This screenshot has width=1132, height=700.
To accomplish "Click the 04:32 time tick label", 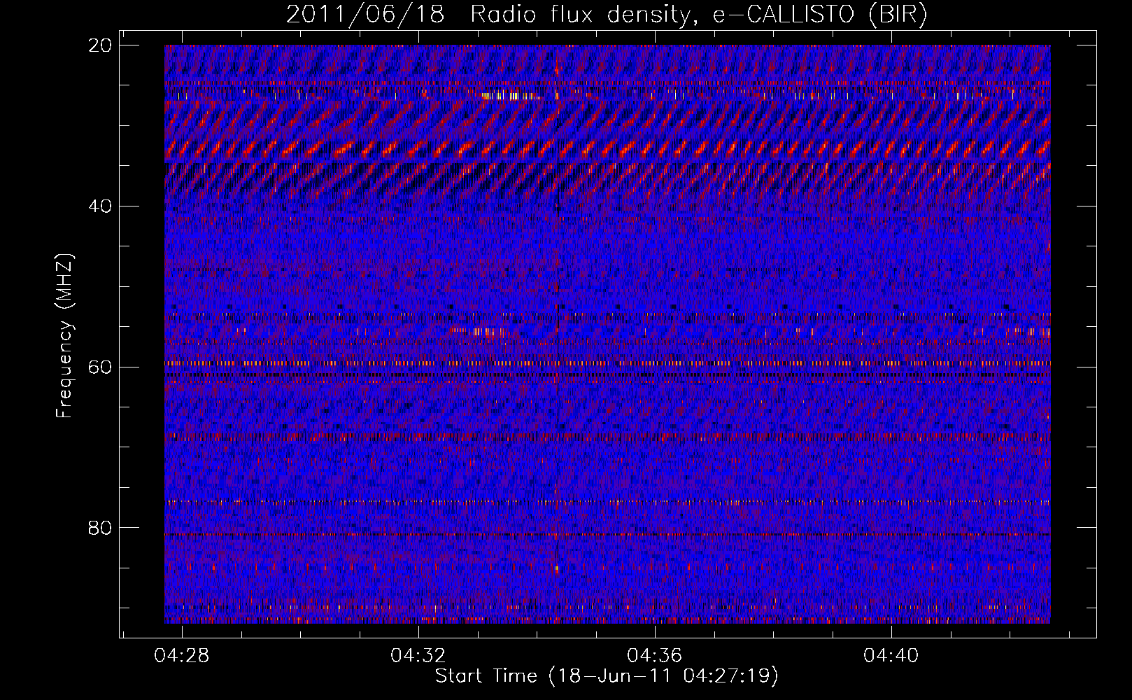I will 418,656.
